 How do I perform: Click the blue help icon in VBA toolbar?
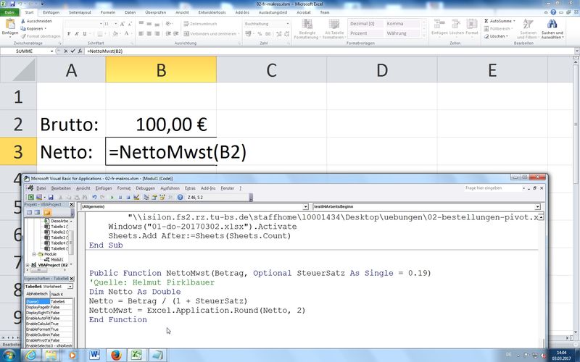pos(180,198)
